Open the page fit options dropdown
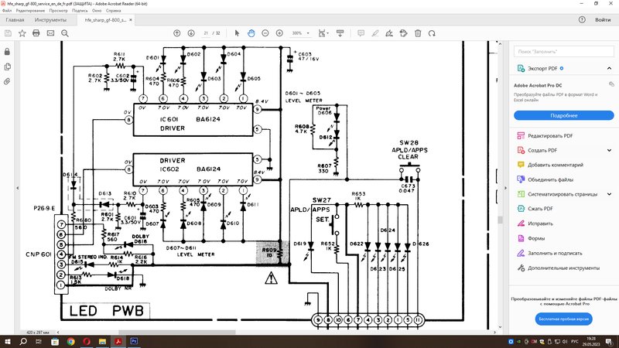 point(323,33)
